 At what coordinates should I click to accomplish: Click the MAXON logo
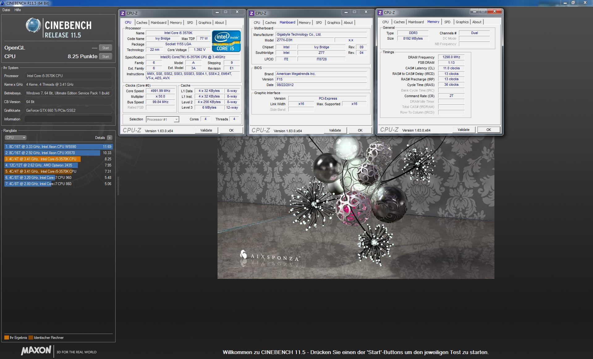pos(36,350)
